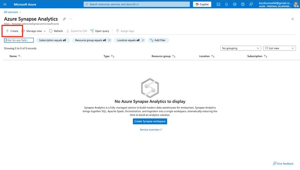Remove the Location filter
The width and height of the screenshot is (300, 170).
tap(143, 40)
